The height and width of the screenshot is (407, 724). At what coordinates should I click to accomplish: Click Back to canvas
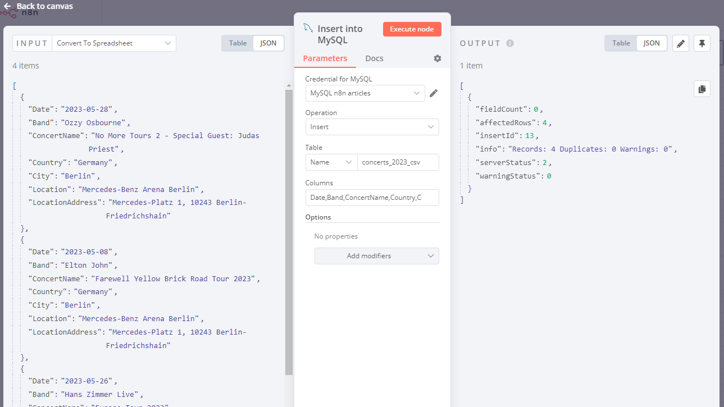point(47,6)
